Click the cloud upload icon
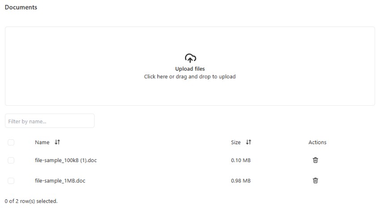 (190, 58)
